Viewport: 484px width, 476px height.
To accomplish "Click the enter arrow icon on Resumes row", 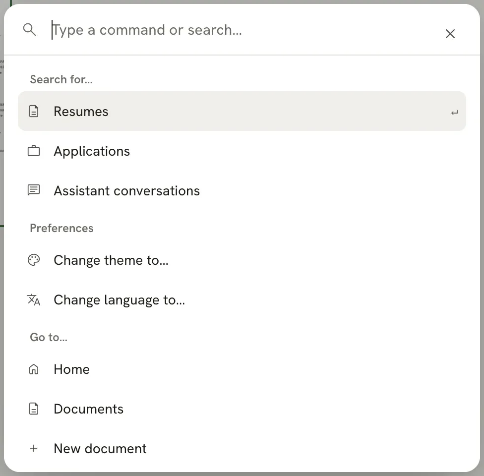I will click(x=454, y=113).
